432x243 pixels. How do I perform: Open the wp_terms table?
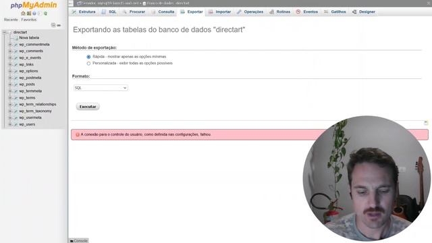point(27,98)
